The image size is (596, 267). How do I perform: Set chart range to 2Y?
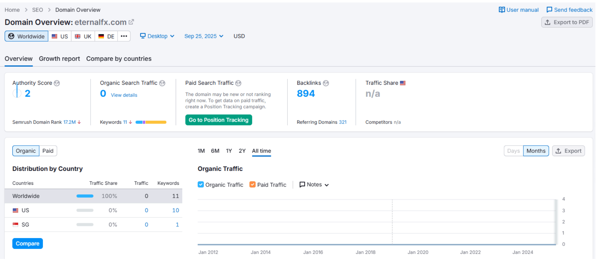(x=242, y=151)
